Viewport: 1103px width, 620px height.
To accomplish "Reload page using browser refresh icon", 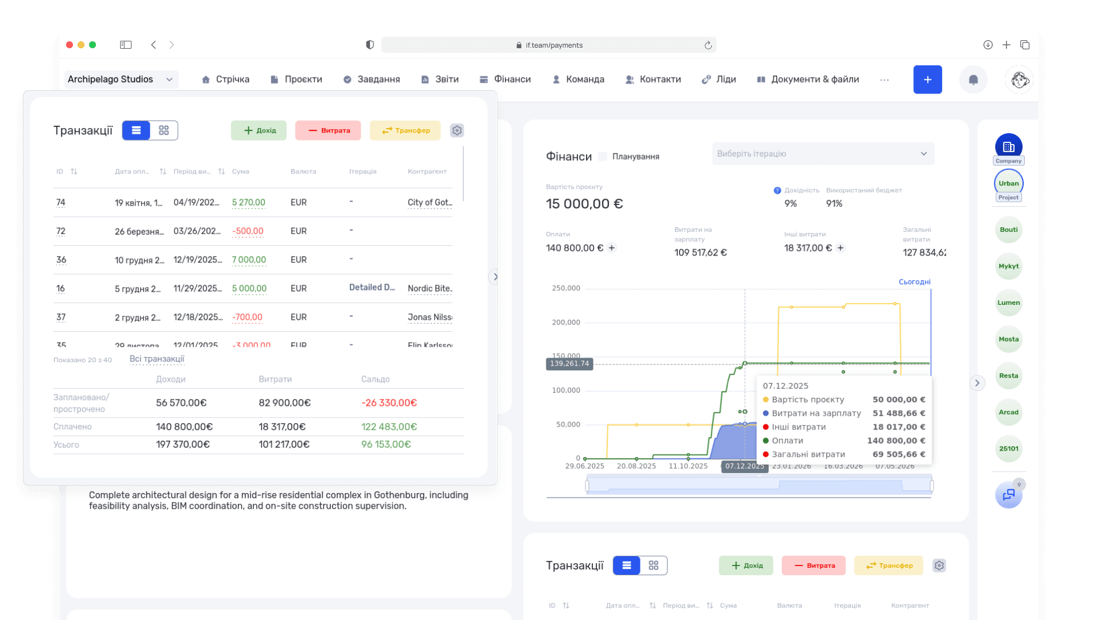I will (x=708, y=45).
